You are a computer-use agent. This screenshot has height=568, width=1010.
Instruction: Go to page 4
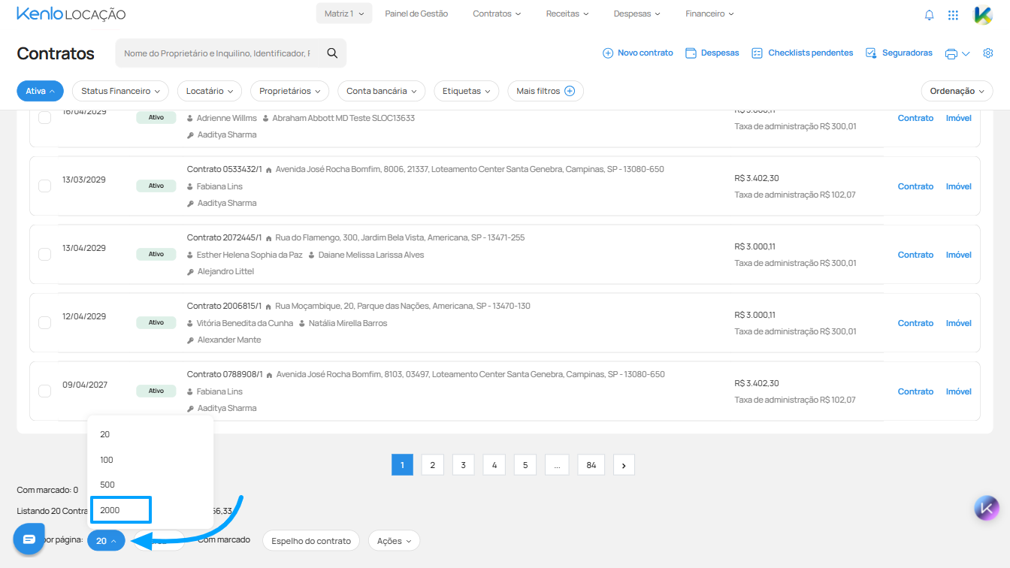click(x=494, y=465)
